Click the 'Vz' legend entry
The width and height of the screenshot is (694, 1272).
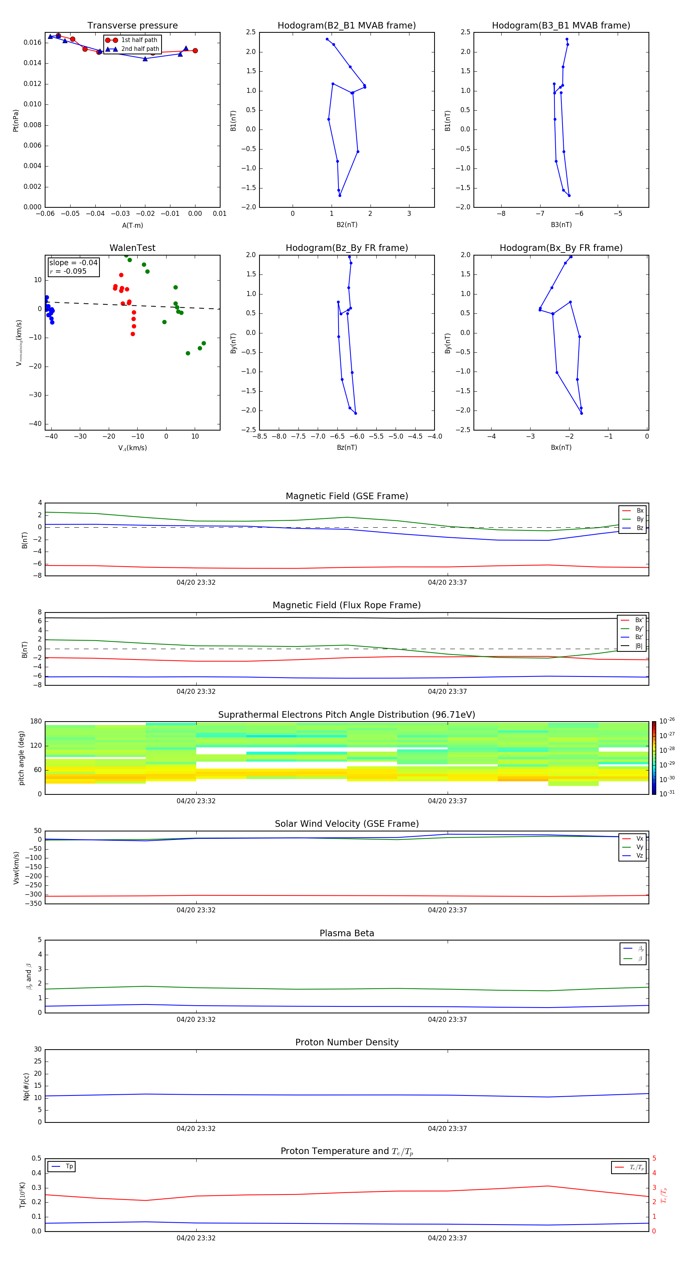(633, 856)
